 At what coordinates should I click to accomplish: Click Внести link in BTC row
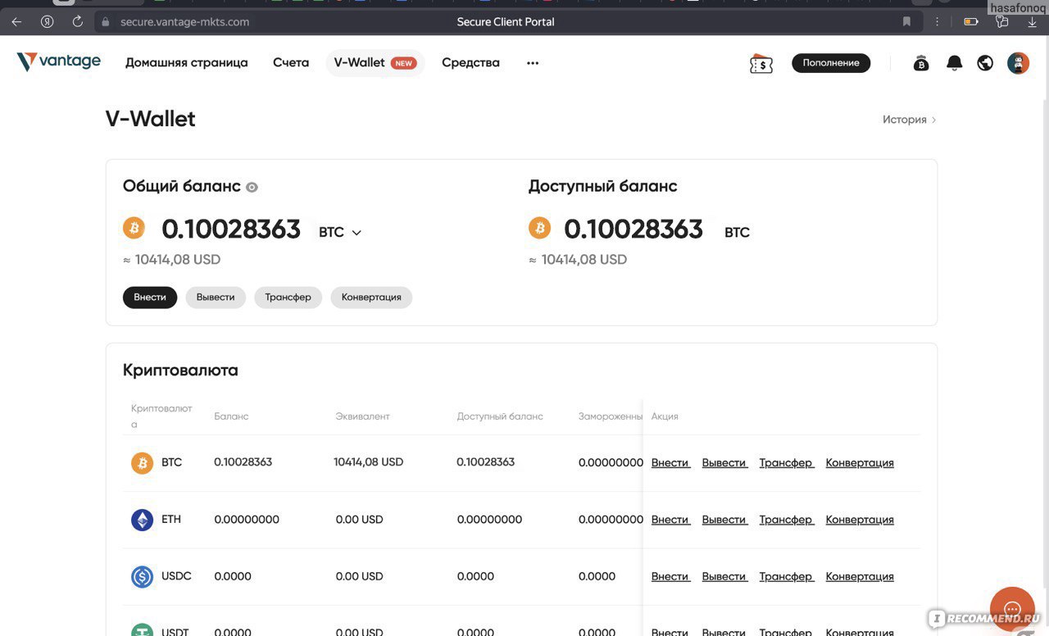670,462
